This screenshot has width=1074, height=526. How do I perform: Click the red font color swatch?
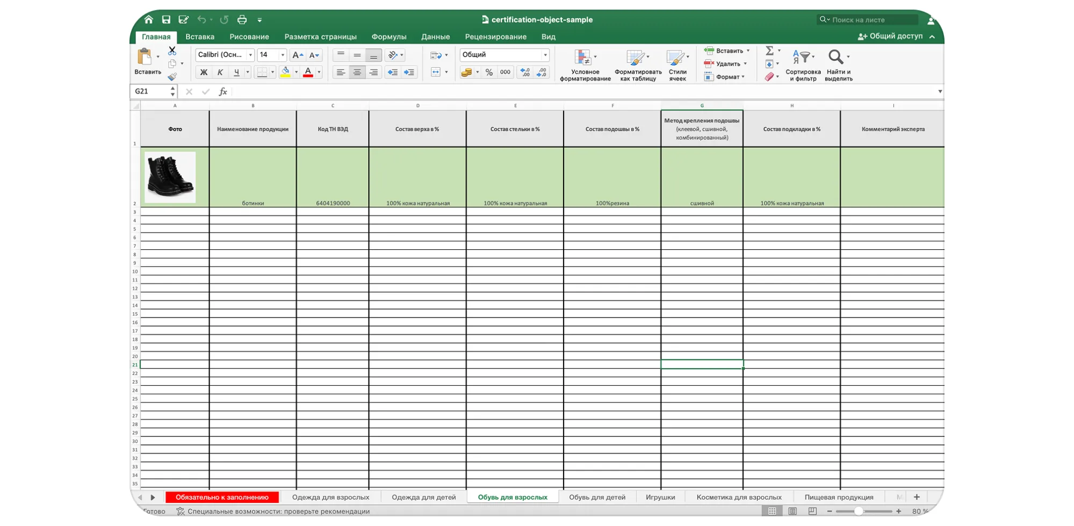[x=308, y=73]
